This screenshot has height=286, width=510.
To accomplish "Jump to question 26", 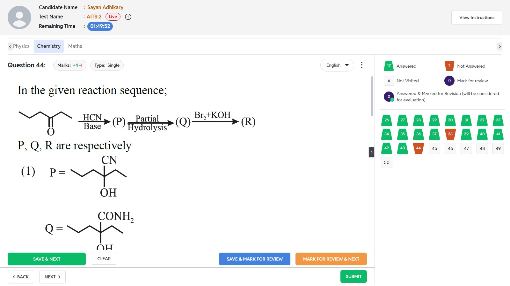I will [x=387, y=120].
